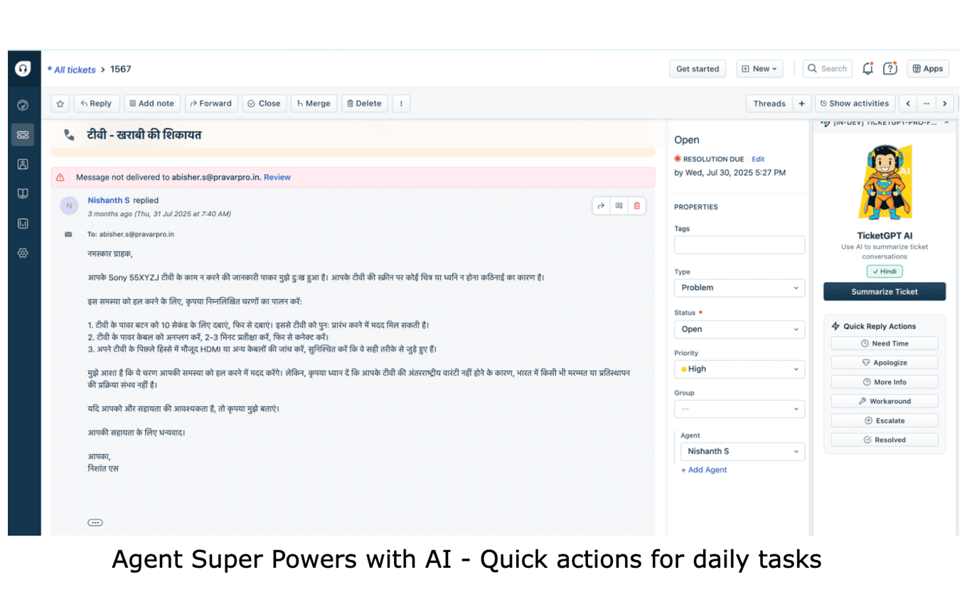Open the notifications bell icon
The width and height of the screenshot is (967, 604).
[867, 69]
